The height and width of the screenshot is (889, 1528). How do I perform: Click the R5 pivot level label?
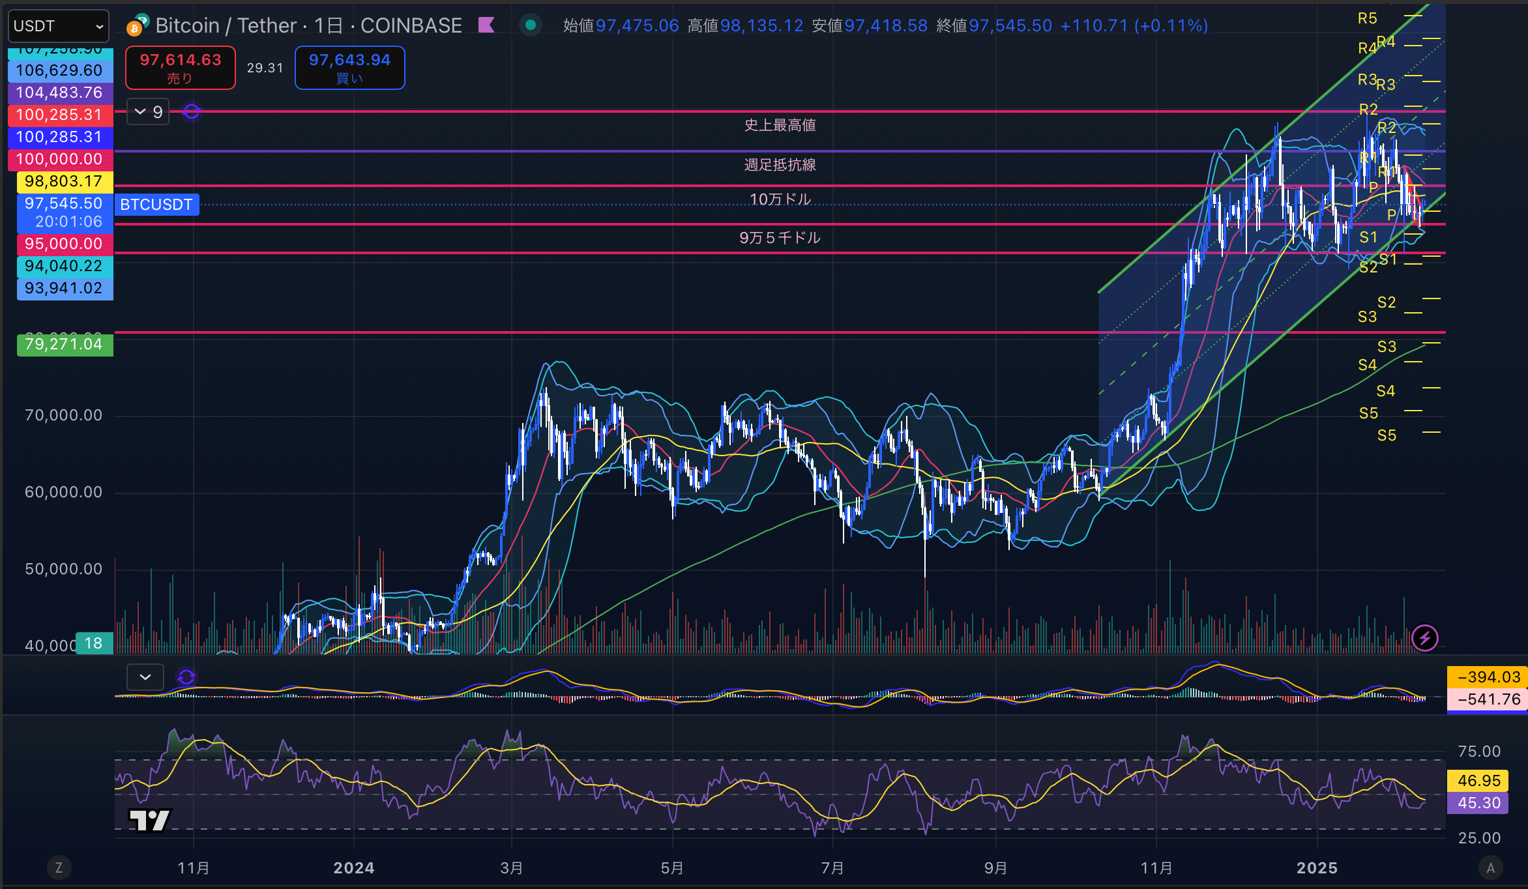pos(1367,18)
